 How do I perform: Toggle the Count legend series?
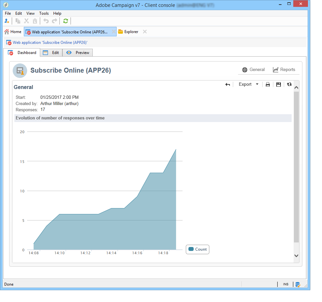coord(198,249)
